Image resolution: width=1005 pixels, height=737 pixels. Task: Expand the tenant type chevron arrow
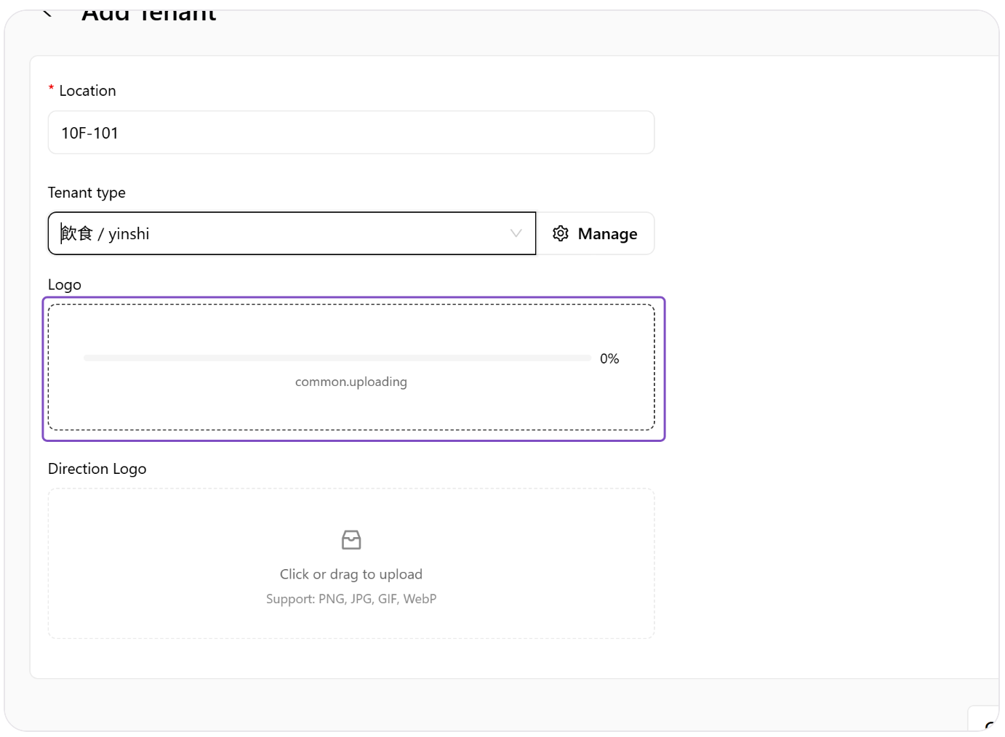516,233
